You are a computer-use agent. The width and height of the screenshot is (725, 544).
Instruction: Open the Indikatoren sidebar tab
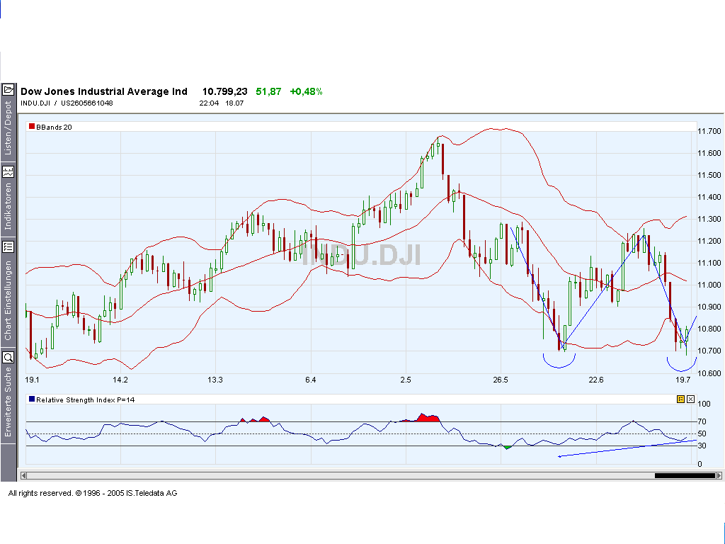coord(8,206)
